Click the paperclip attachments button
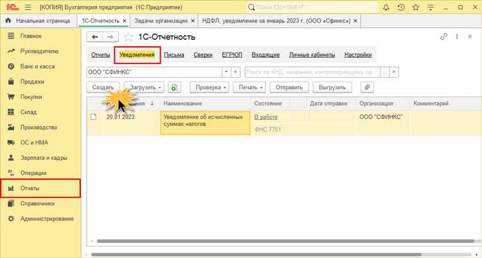This screenshot has width=482, height=258. click(x=367, y=87)
